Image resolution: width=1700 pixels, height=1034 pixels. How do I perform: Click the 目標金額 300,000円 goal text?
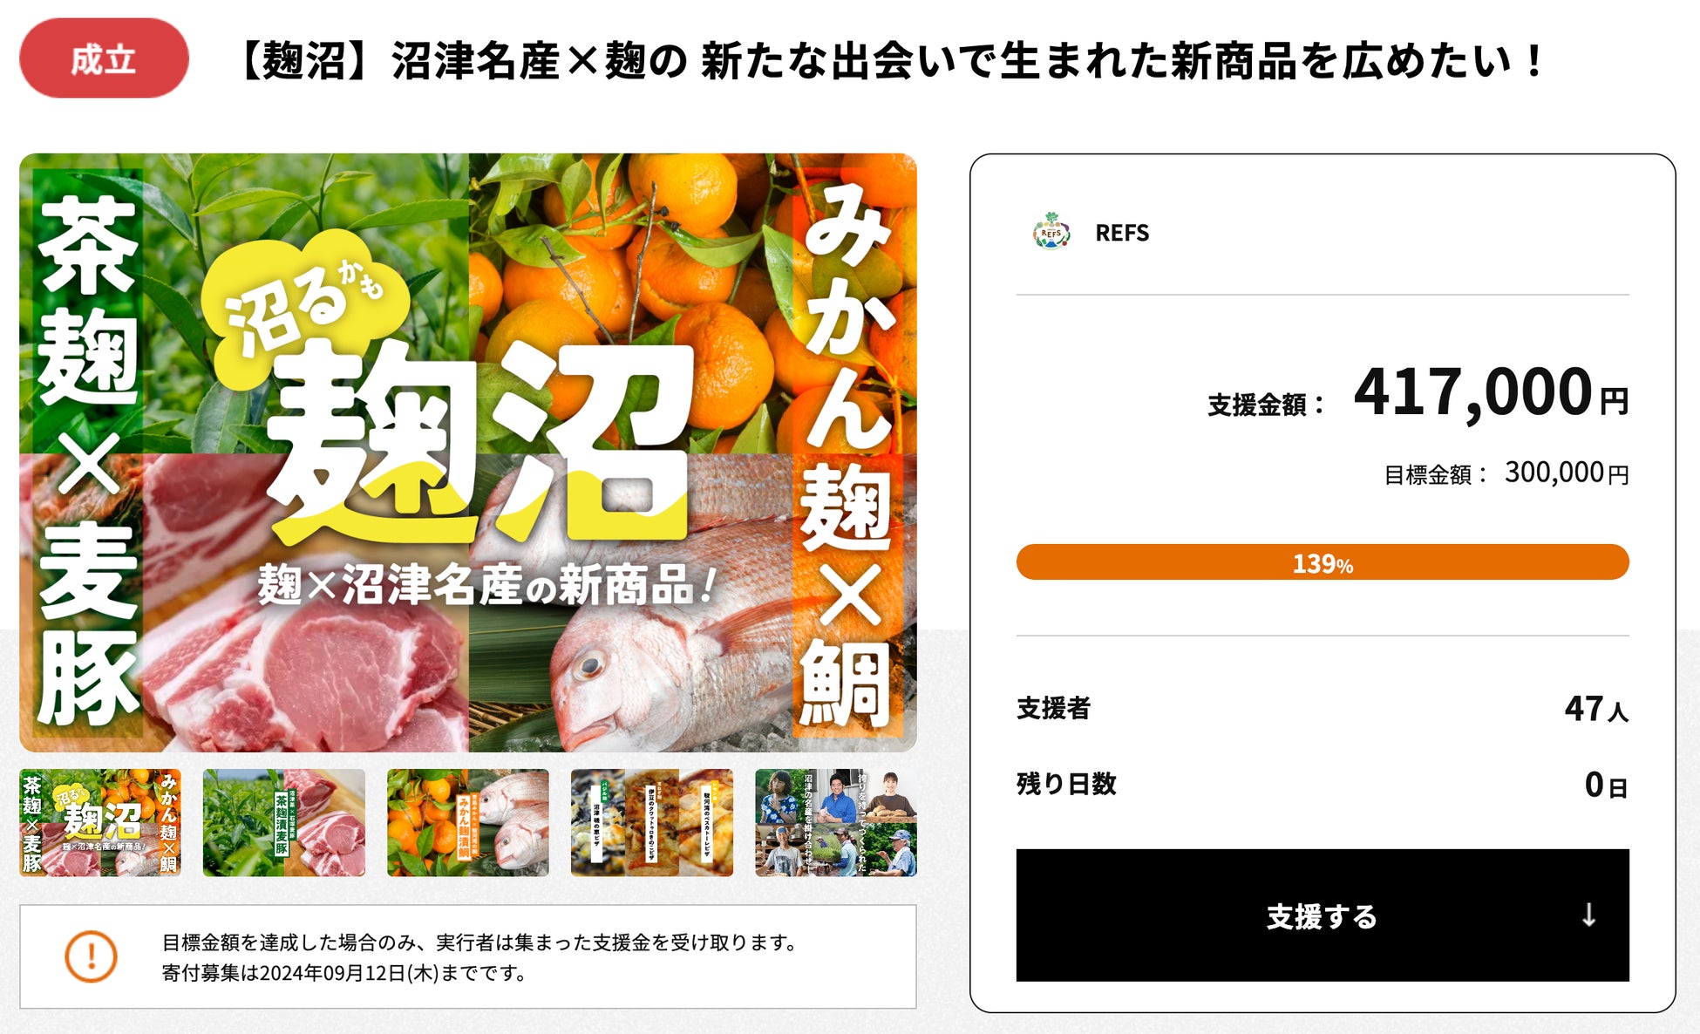[x=1506, y=473]
